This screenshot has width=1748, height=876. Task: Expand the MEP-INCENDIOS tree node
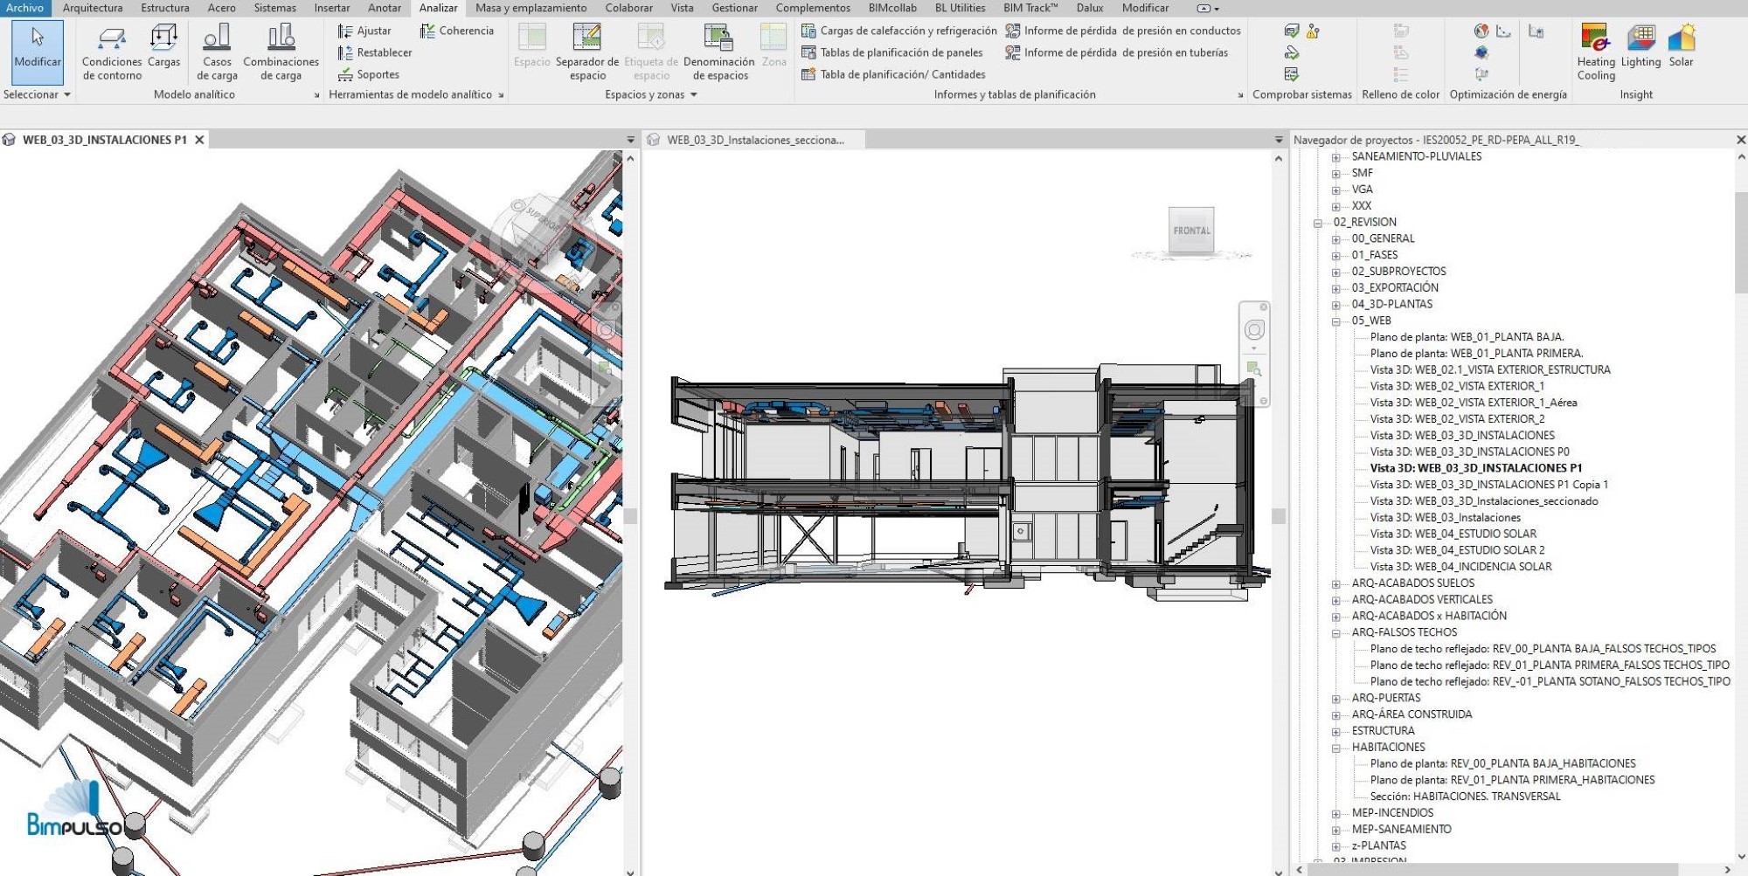coord(1335,814)
